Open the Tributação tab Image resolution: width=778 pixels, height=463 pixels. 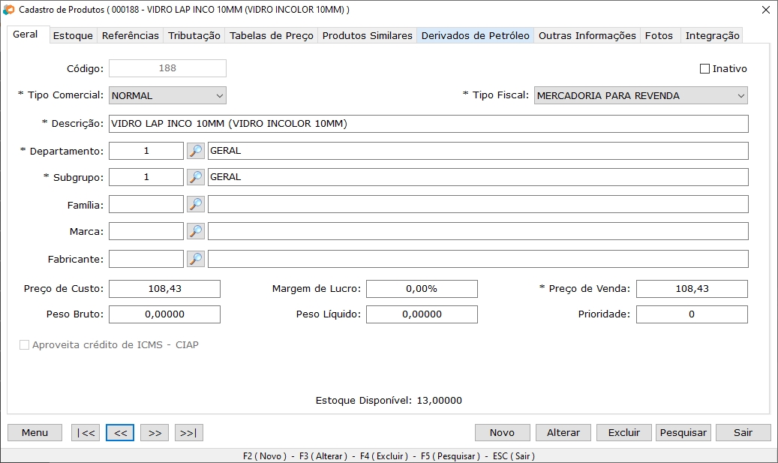[x=194, y=36]
